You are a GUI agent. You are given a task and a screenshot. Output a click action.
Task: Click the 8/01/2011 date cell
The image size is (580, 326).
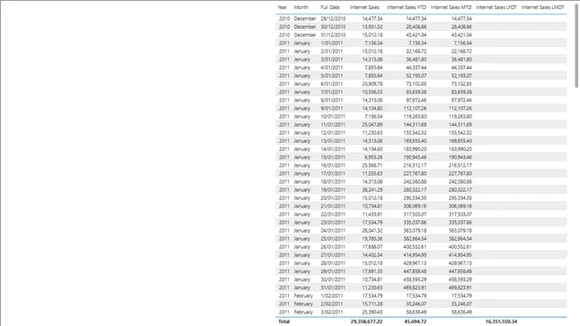332,101
